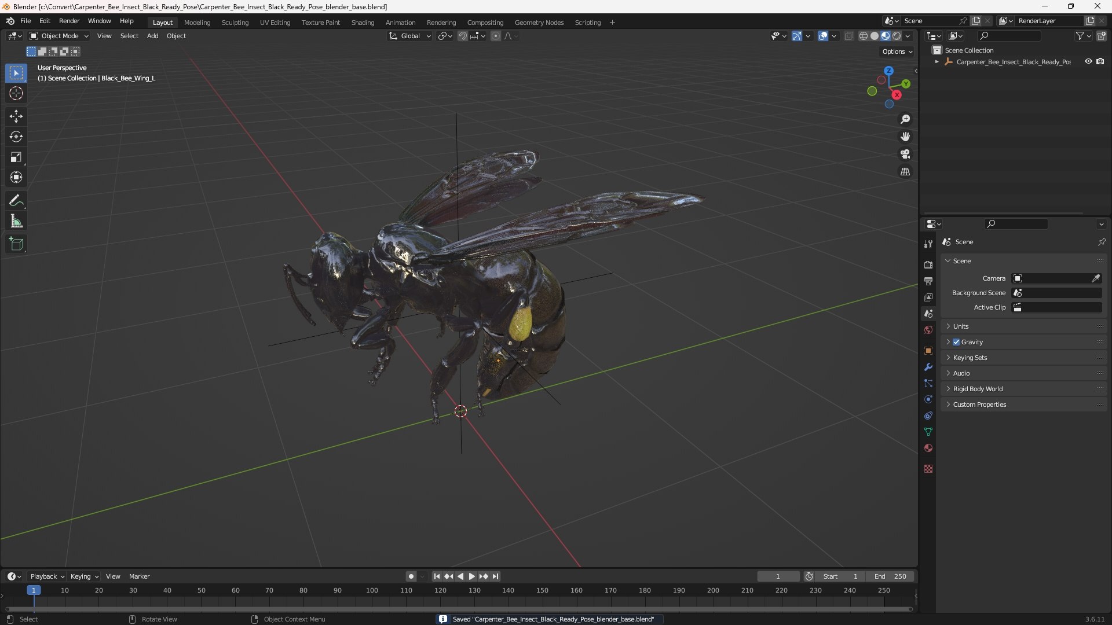Toggle Show Overlays button

click(823, 36)
